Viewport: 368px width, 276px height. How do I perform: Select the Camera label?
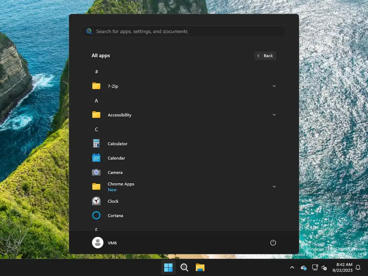(x=115, y=172)
